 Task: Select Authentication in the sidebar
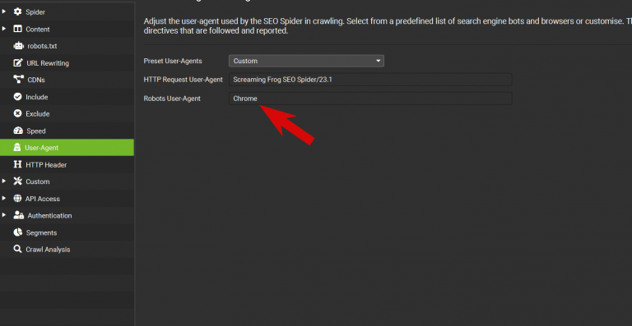pos(49,215)
